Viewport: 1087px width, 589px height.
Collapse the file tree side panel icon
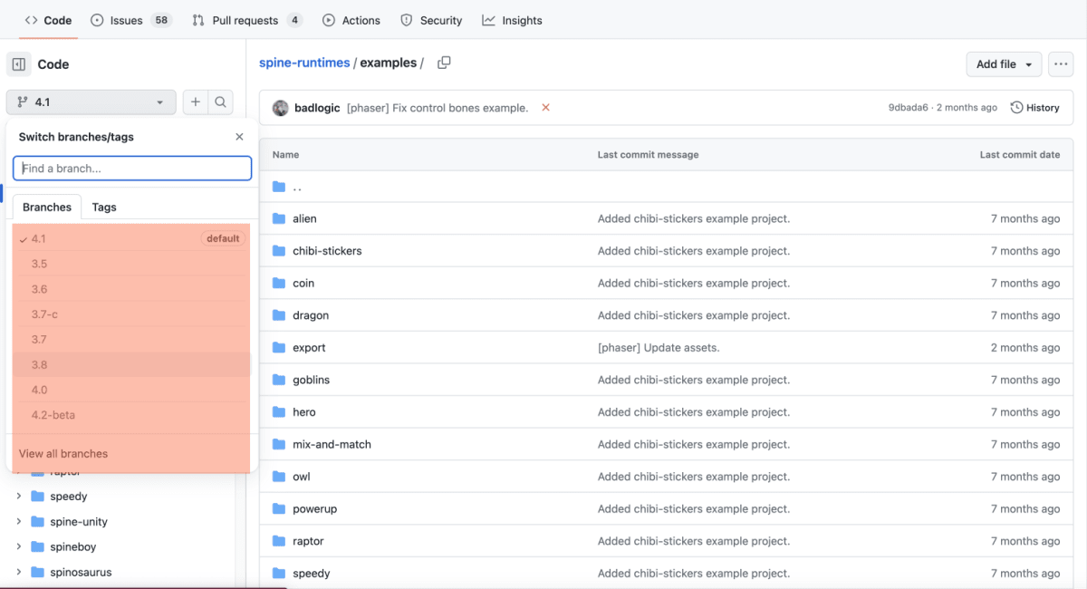tap(19, 64)
